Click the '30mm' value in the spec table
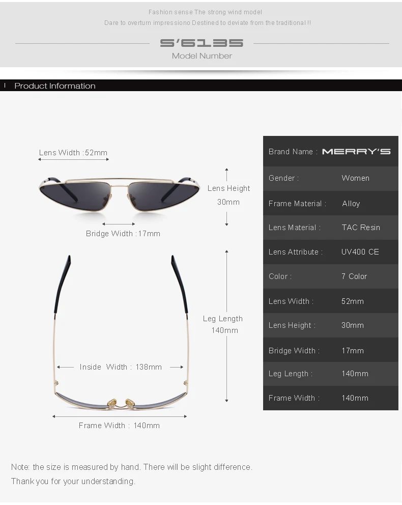402x505 pixels. pyautogui.click(x=353, y=325)
